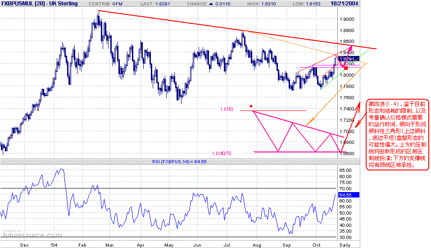431x248 pixels.
Task: Click the red-bordered Chinese commentary box
Action: 397,135
